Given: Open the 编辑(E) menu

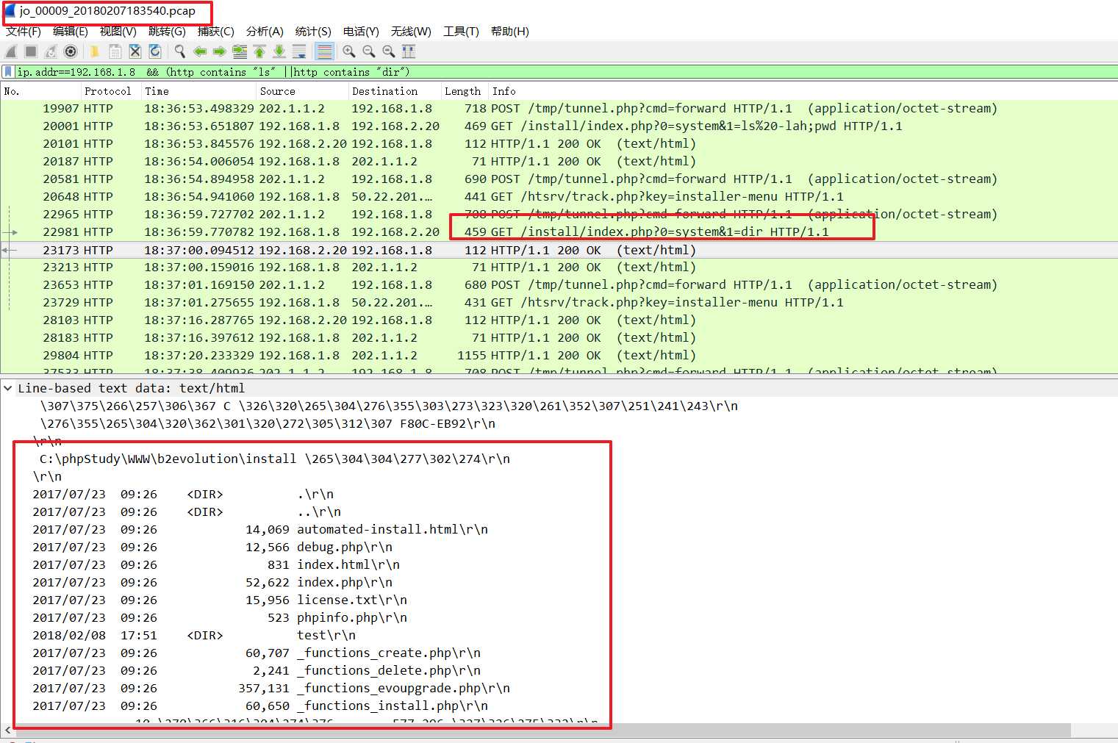Looking at the screenshot, I should 71,31.
